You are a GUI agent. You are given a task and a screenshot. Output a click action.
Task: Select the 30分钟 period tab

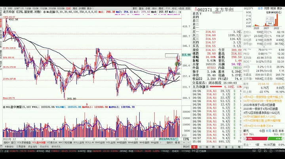[x=52, y=9]
